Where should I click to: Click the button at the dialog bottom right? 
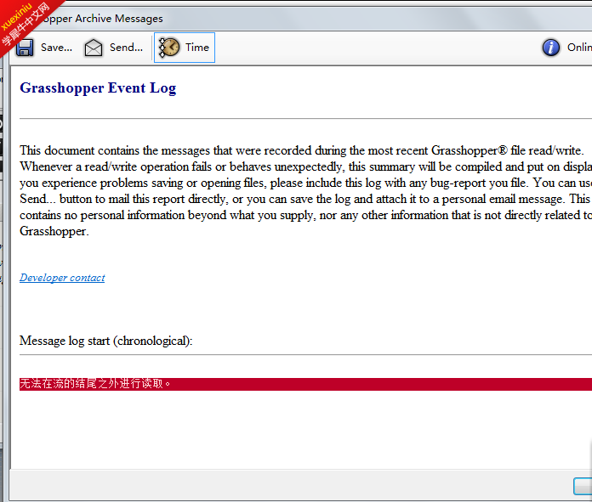[x=583, y=486]
